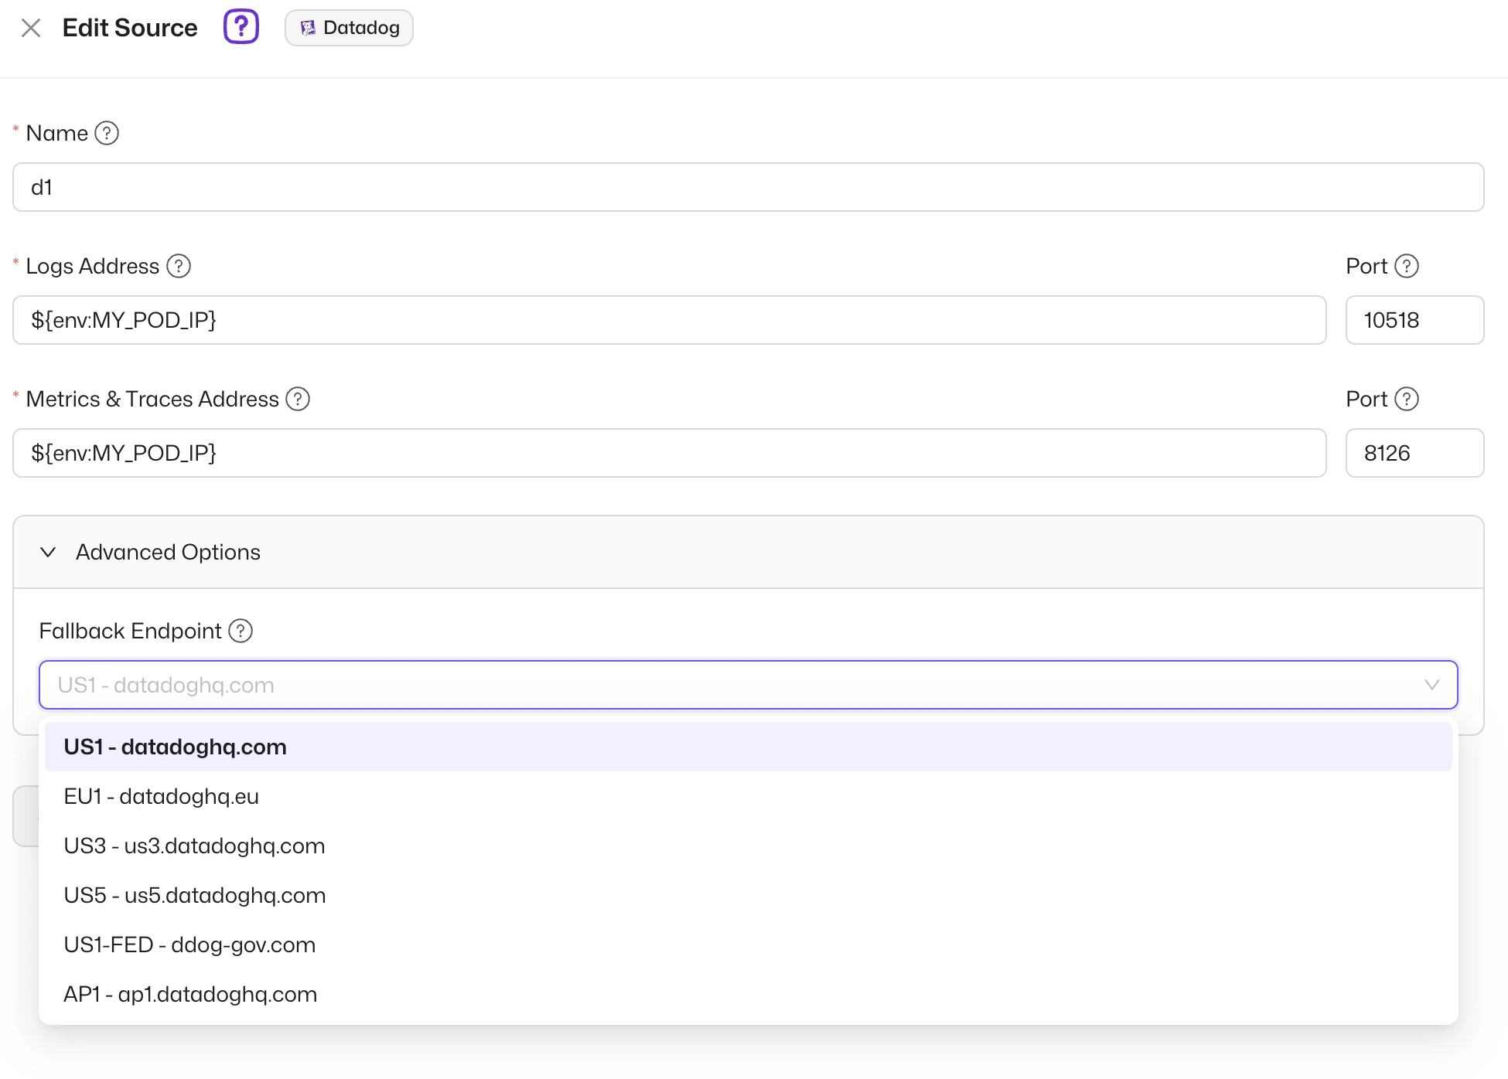Click the Fallback Endpoint combo box field

(x=696, y=685)
